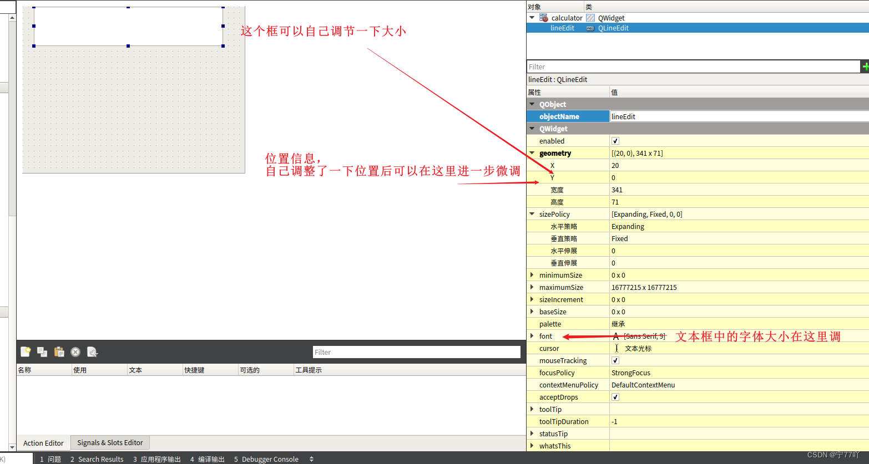Screen dimensions: 869x464
Task: Switch to the Action Editor tab
Action: click(x=43, y=443)
